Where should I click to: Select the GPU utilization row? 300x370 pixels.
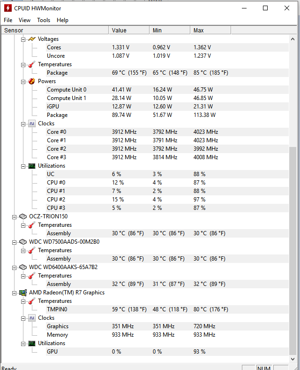(x=168, y=352)
